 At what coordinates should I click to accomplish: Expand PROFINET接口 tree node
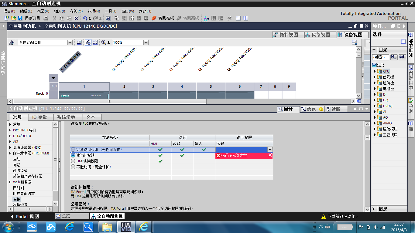(x=10, y=130)
